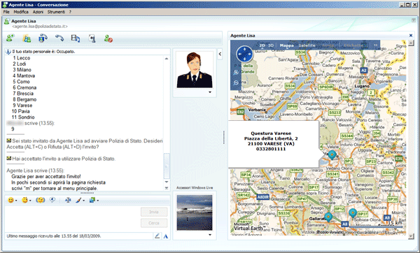
Task: Zoom in on the Virtual Earth map
Action: click(236, 72)
